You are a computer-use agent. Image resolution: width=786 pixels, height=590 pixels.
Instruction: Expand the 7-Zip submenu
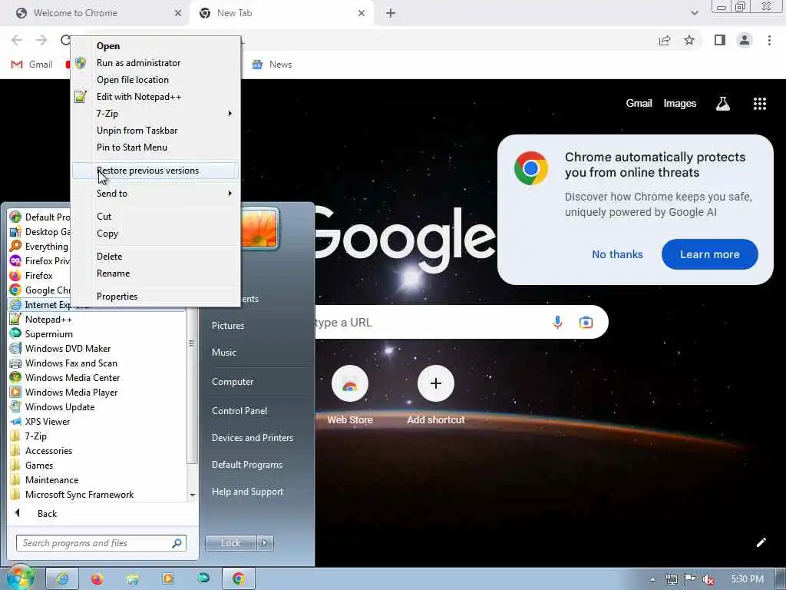[x=156, y=114]
